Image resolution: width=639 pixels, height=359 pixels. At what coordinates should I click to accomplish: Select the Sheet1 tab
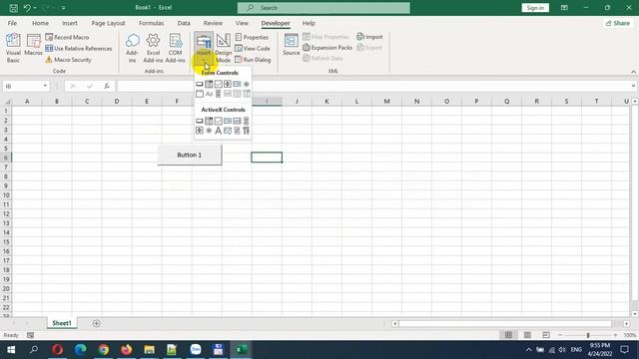pyautogui.click(x=62, y=323)
